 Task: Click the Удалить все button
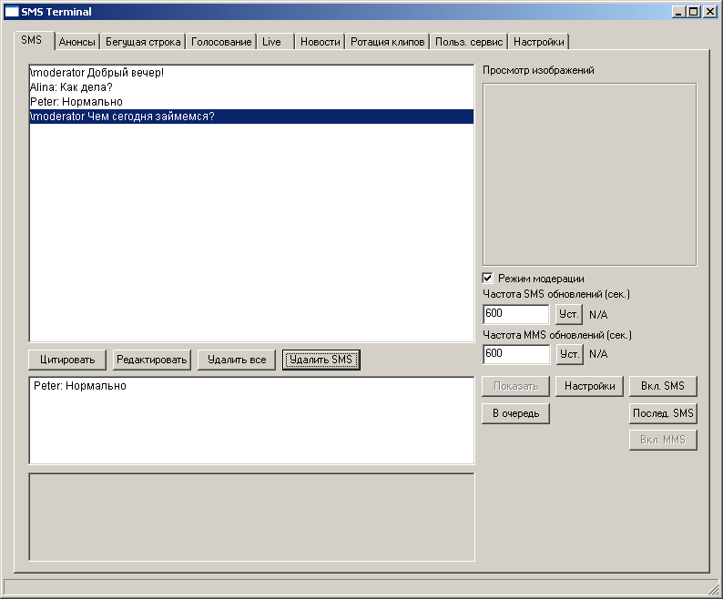tap(237, 360)
